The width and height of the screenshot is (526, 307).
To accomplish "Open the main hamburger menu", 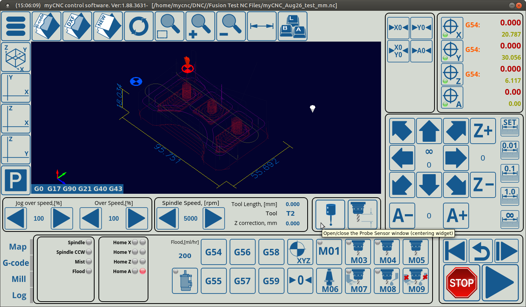I will point(16,26).
